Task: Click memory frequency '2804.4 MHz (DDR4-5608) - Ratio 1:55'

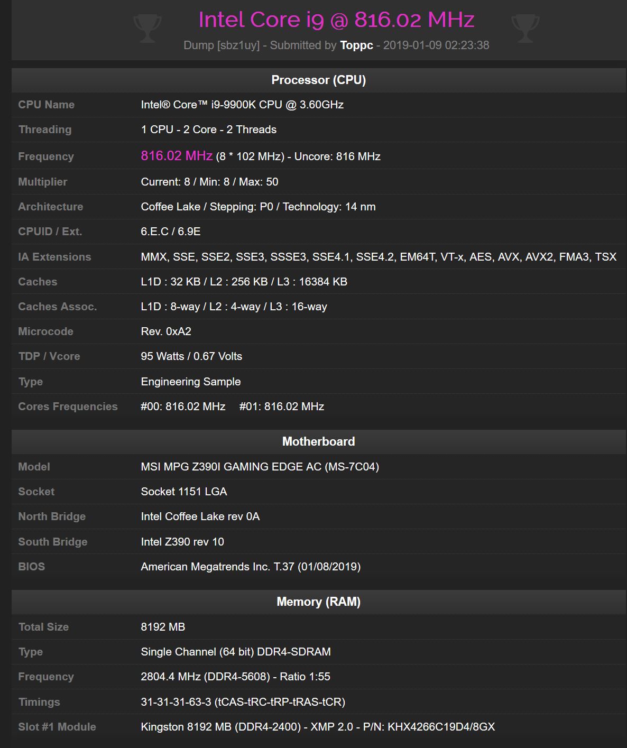Action: coord(236,677)
